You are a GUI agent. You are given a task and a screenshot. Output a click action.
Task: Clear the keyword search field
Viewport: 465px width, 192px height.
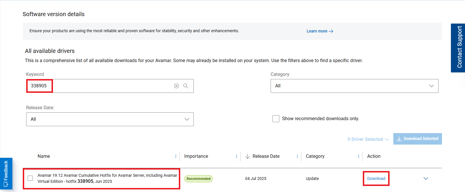click(176, 86)
